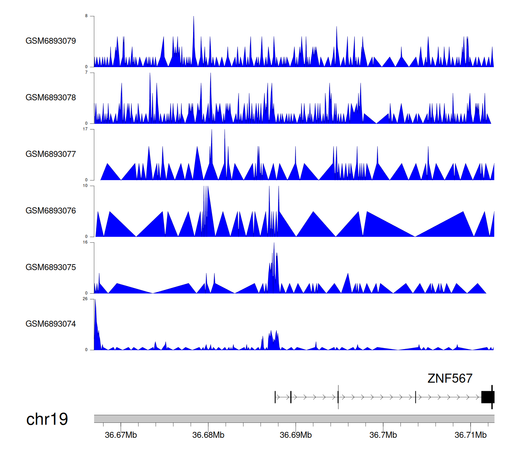Click the y-axis maximum value 26
The height and width of the screenshot is (459, 521).
click(x=85, y=299)
